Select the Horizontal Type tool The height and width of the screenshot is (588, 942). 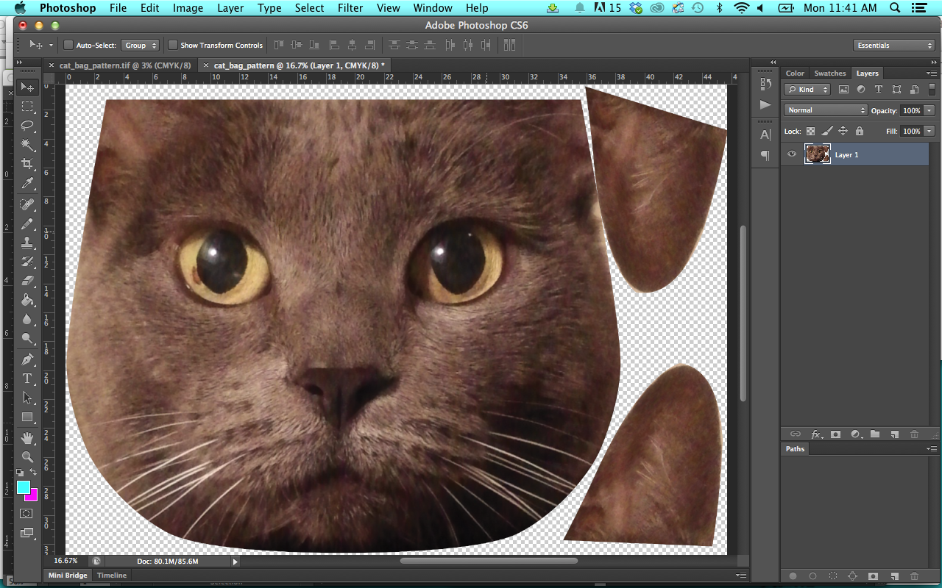pyautogui.click(x=27, y=379)
